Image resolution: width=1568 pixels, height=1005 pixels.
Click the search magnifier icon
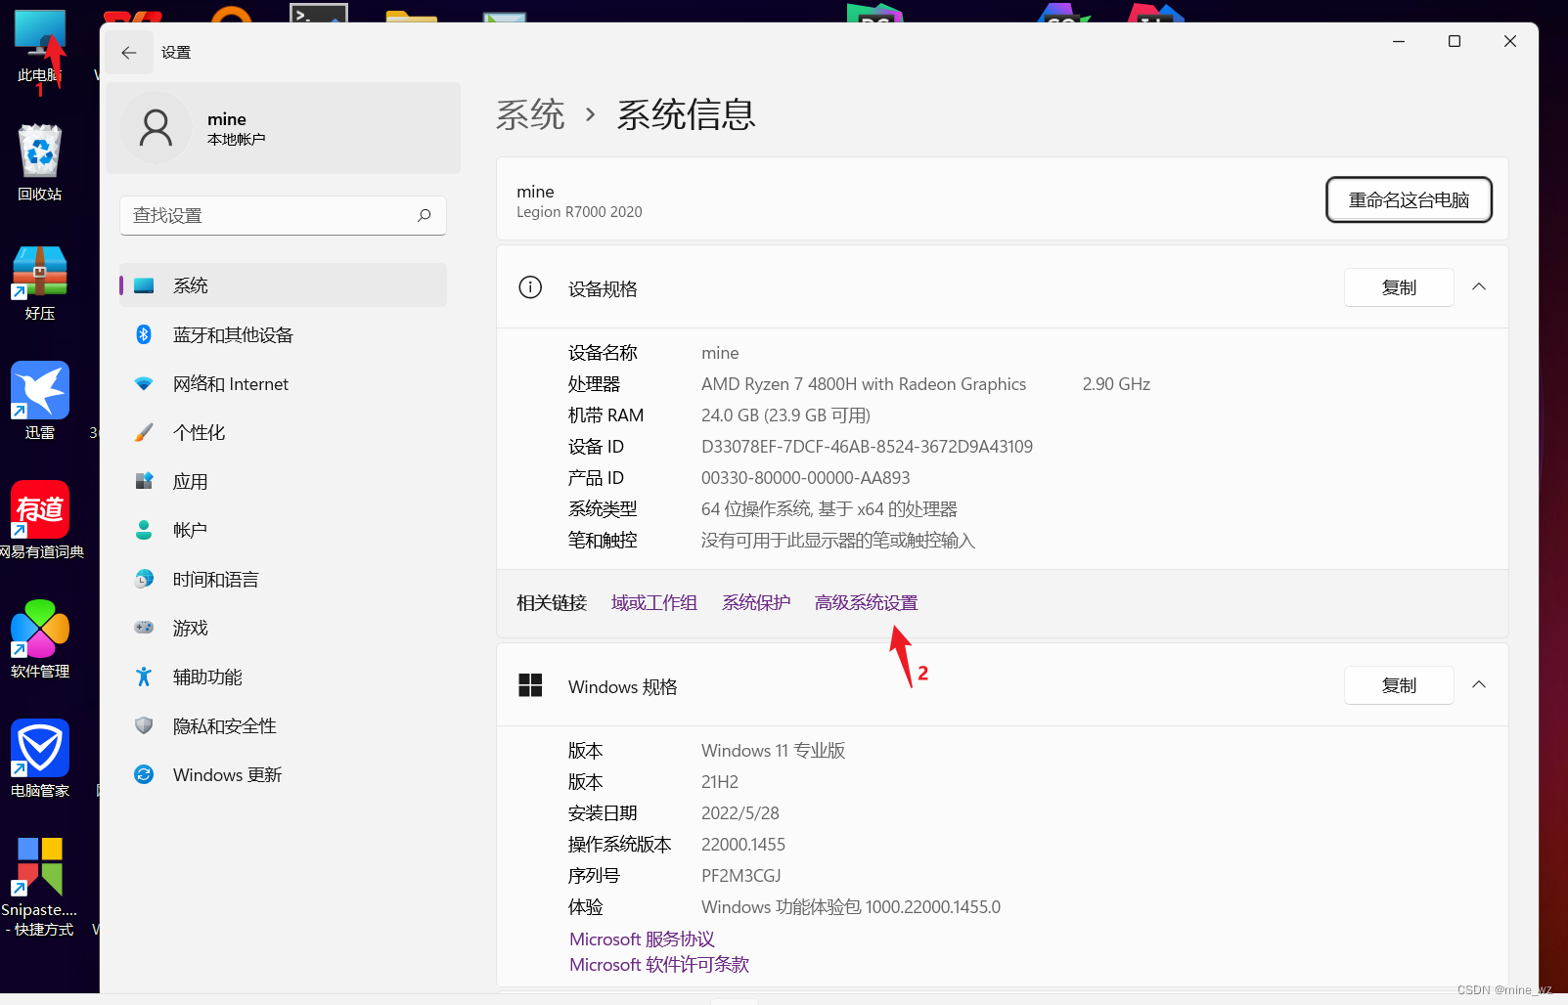[424, 215]
